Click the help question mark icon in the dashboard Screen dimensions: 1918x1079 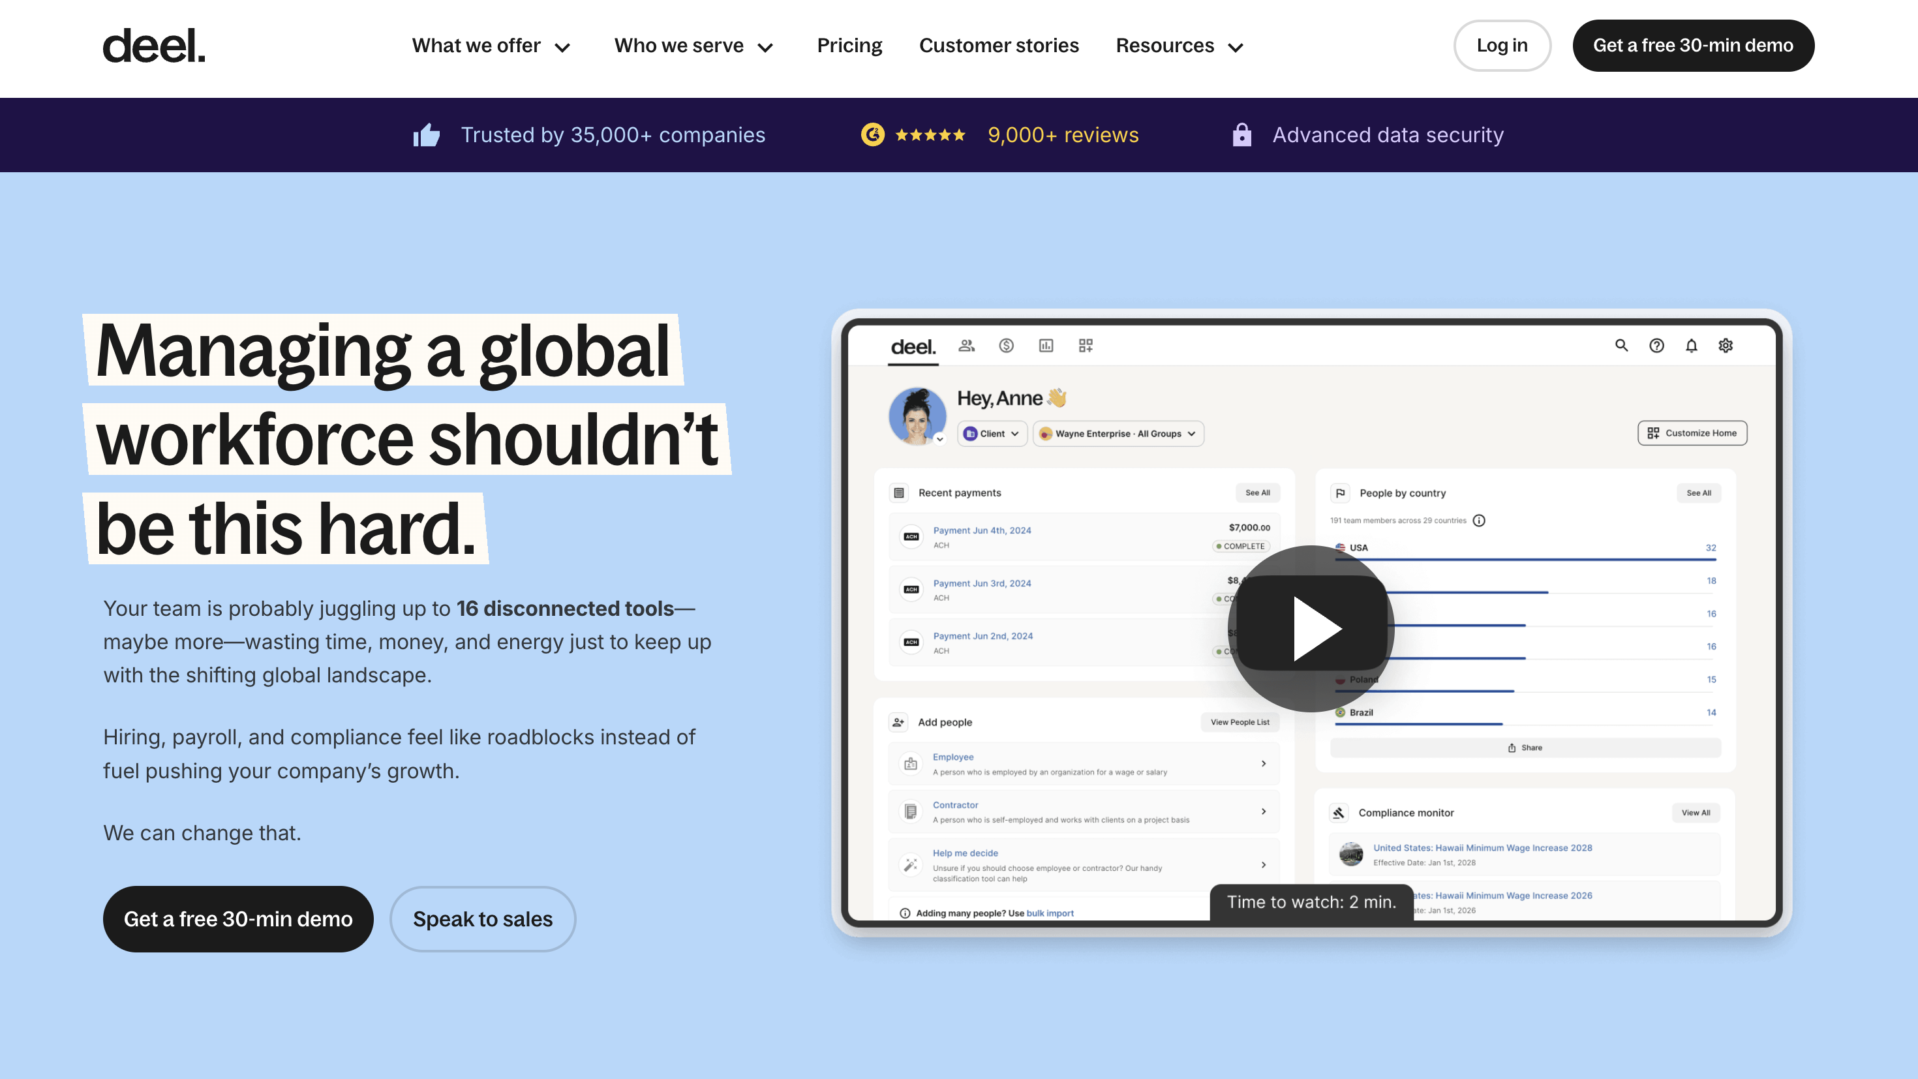1656,346
